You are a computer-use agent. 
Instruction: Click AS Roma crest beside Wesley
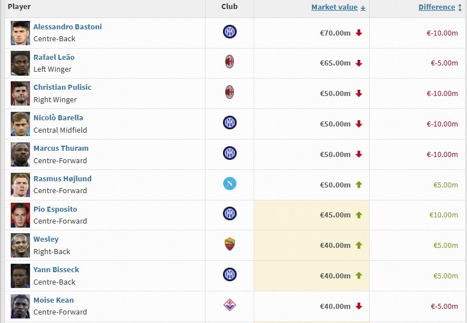point(230,245)
